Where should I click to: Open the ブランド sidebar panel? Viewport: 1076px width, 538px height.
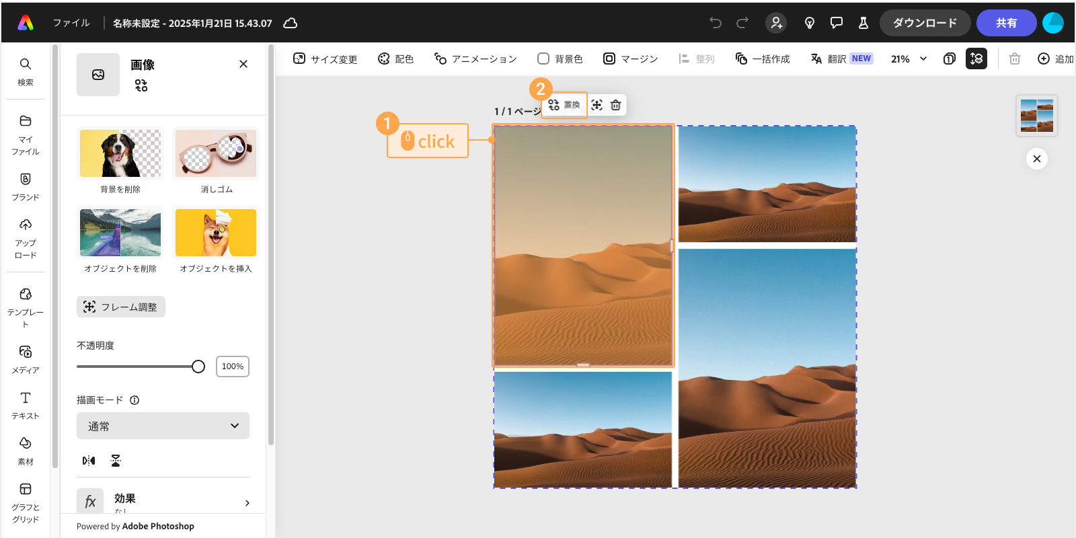(26, 186)
